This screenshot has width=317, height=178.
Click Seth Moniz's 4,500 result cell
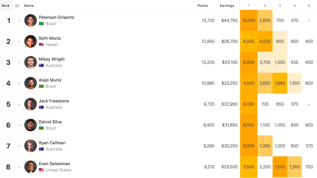click(x=265, y=41)
